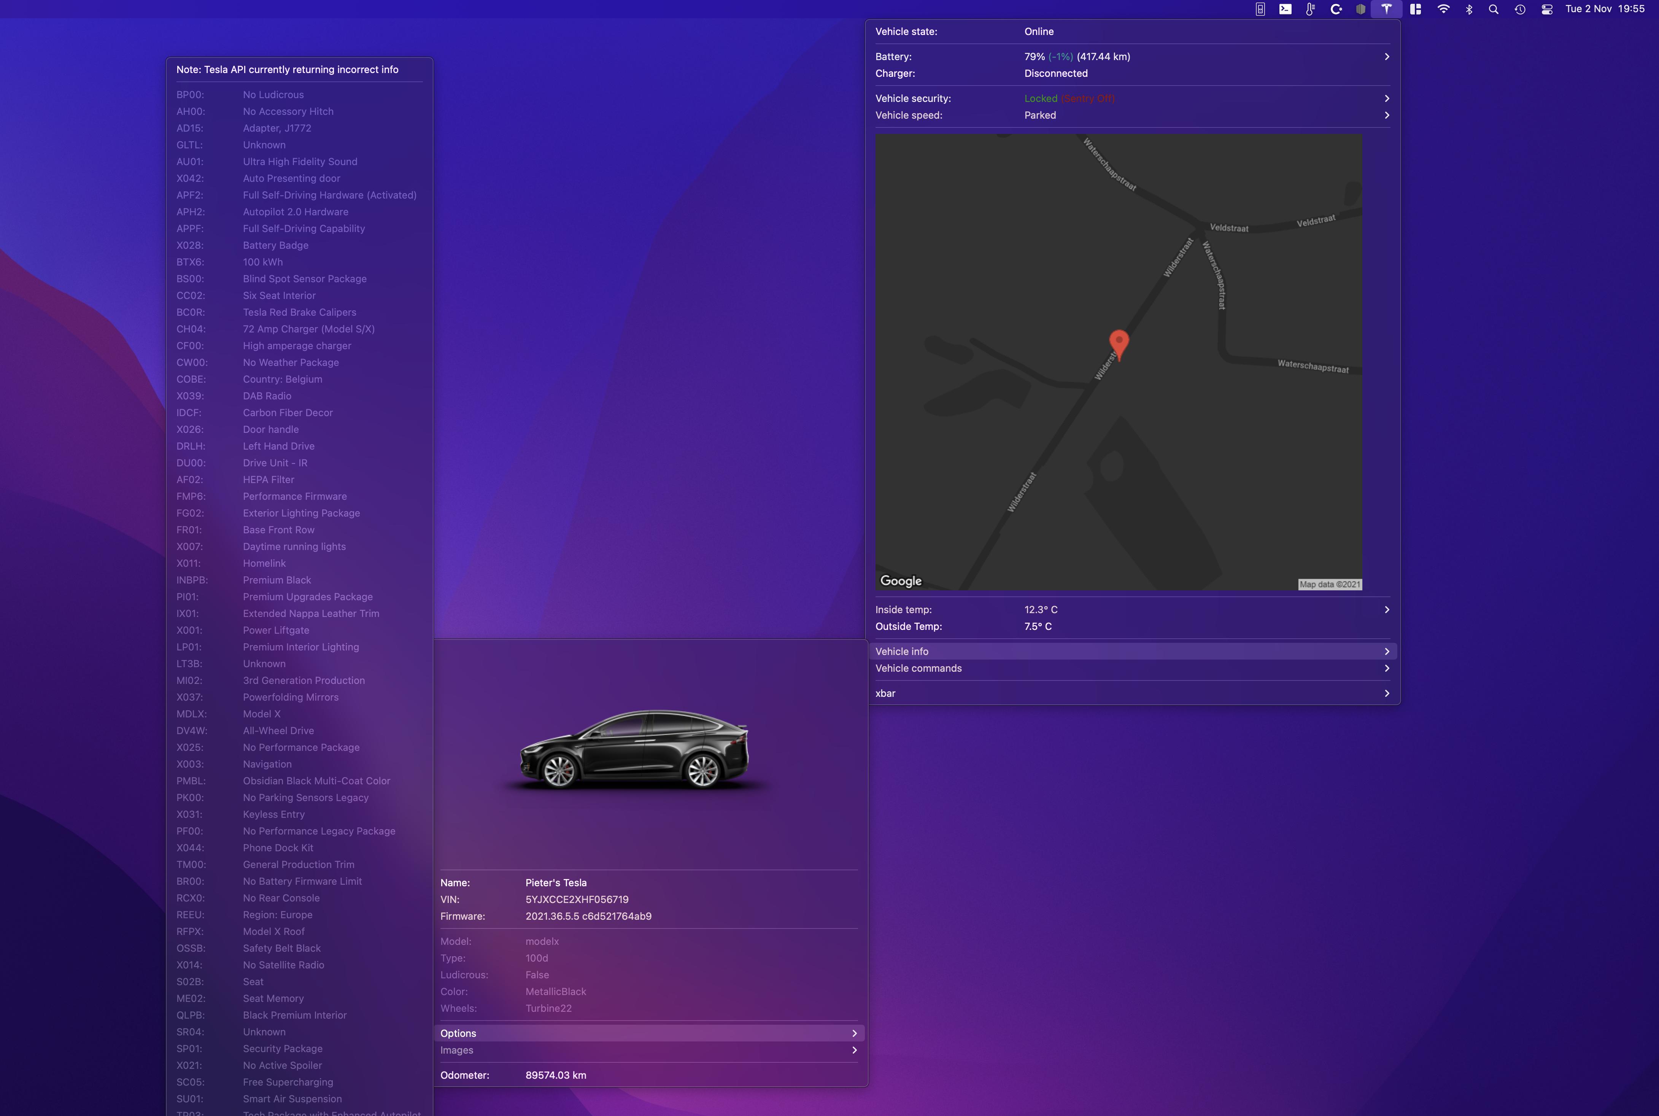Click the 'Ultra High Fidelity Sound' option row
Screen dimensions: 1659x1116
pyautogui.click(x=300, y=162)
